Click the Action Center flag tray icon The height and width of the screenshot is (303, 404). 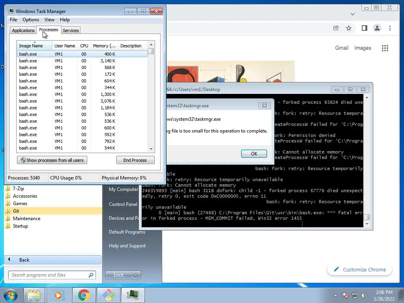click(x=345, y=296)
